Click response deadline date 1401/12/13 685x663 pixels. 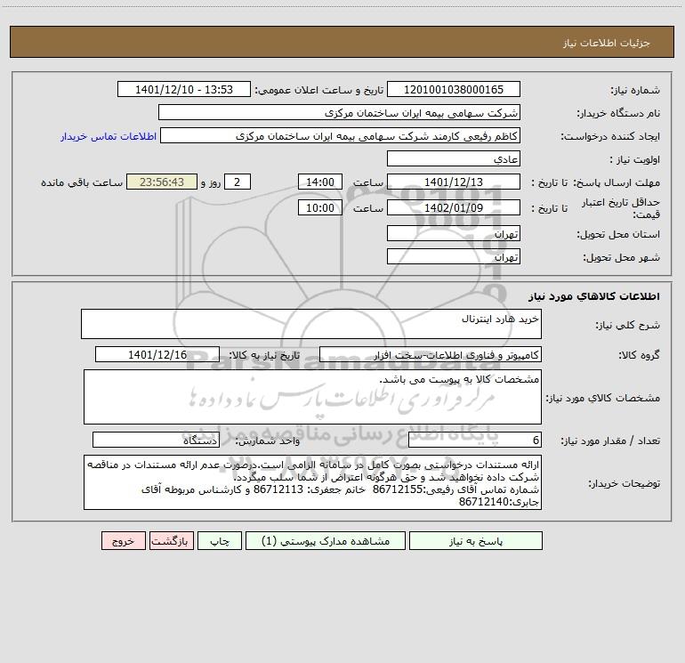454,182
